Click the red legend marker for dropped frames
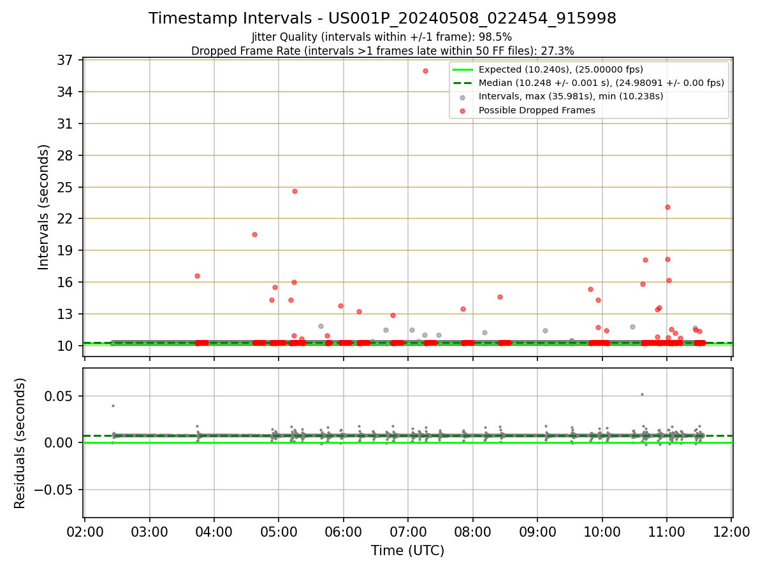 coord(462,110)
